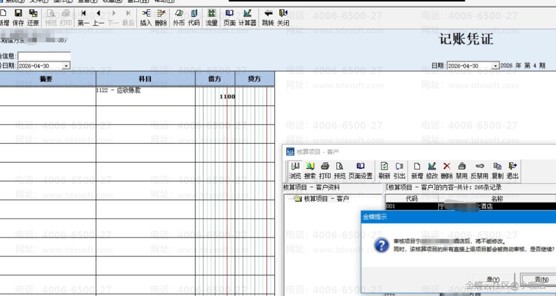Click 反禁用 re-enable item icon

click(480, 170)
